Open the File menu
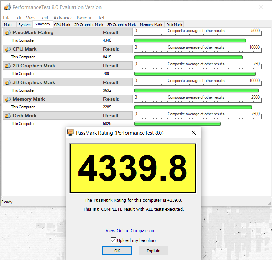Screen dimensions: 272x260 7,18
